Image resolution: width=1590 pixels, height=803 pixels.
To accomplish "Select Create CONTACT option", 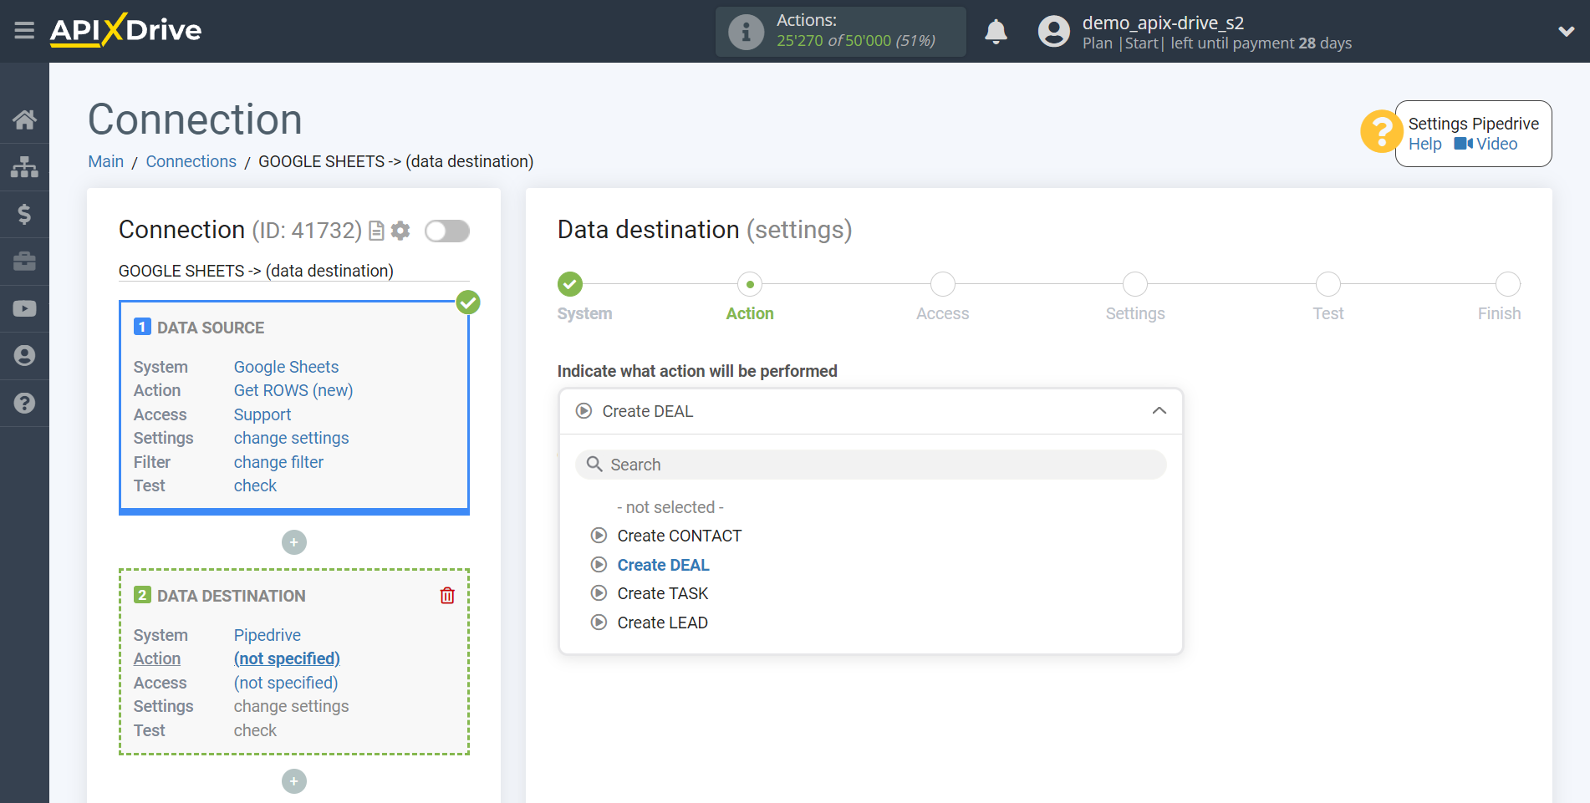I will coord(679,536).
